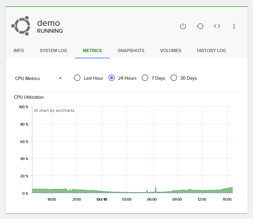Open the three-dot more options menu
The width and height of the screenshot is (253, 219).
click(x=234, y=26)
